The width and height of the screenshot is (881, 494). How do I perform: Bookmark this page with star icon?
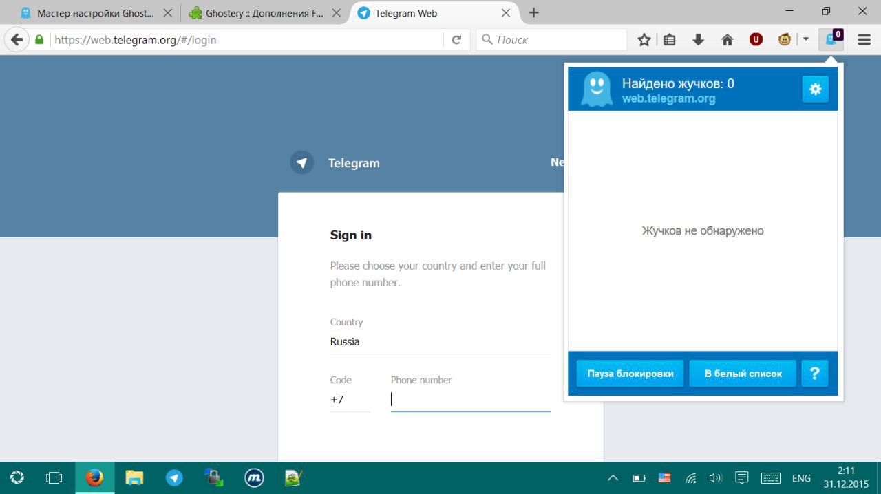644,40
